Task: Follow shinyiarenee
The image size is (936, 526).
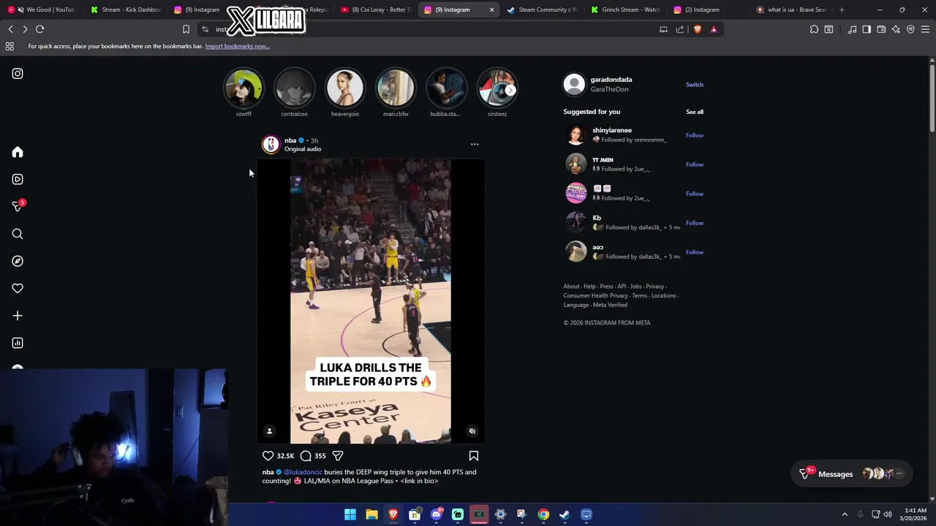Action: coord(694,135)
